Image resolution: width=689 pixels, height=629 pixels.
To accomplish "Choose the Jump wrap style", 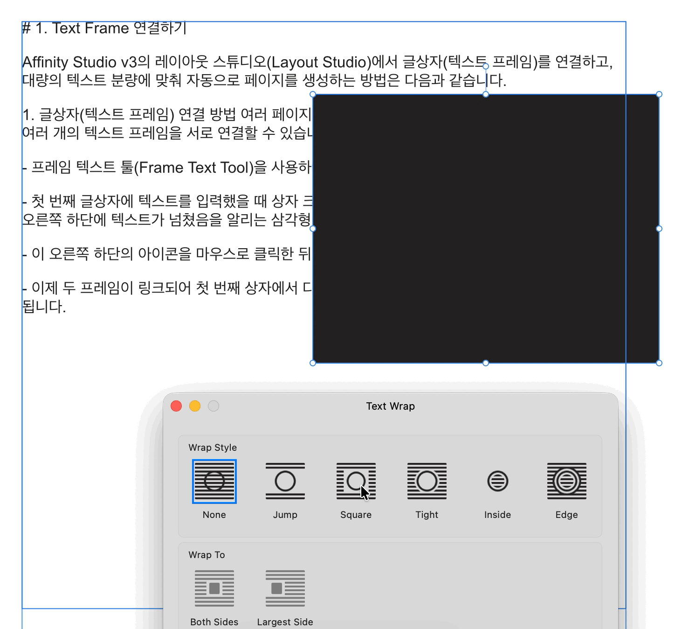I will (x=285, y=481).
